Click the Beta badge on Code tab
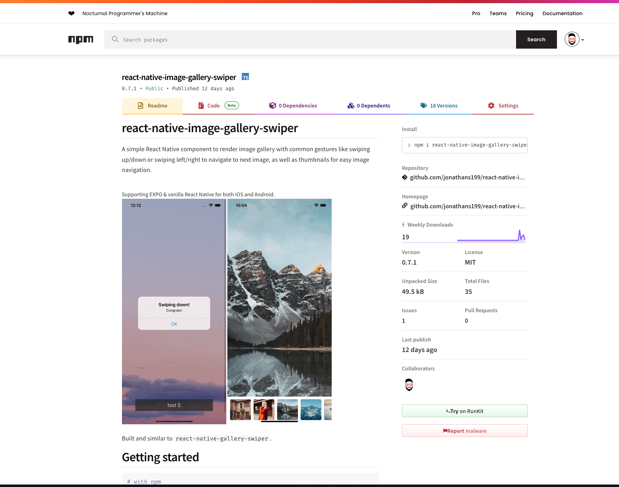Image resolution: width=619 pixels, height=487 pixels. pyautogui.click(x=232, y=105)
